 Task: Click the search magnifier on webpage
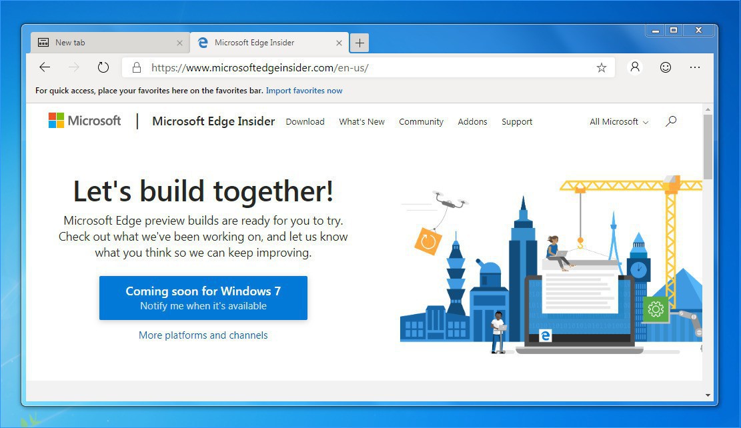click(671, 121)
